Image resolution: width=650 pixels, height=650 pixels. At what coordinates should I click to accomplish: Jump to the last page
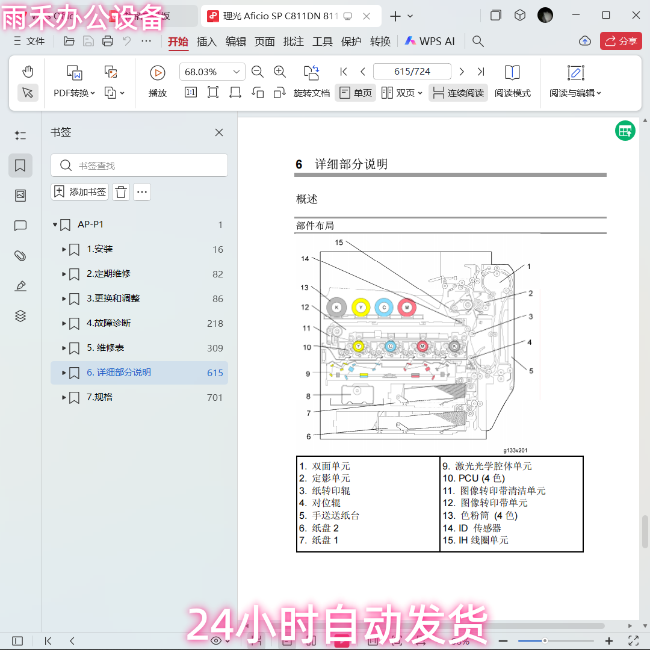481,72
